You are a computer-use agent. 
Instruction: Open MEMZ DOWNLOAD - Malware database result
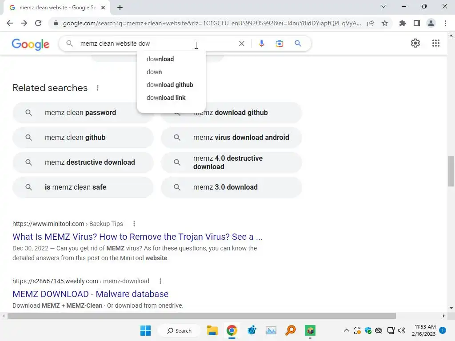(x=91, y=294)
